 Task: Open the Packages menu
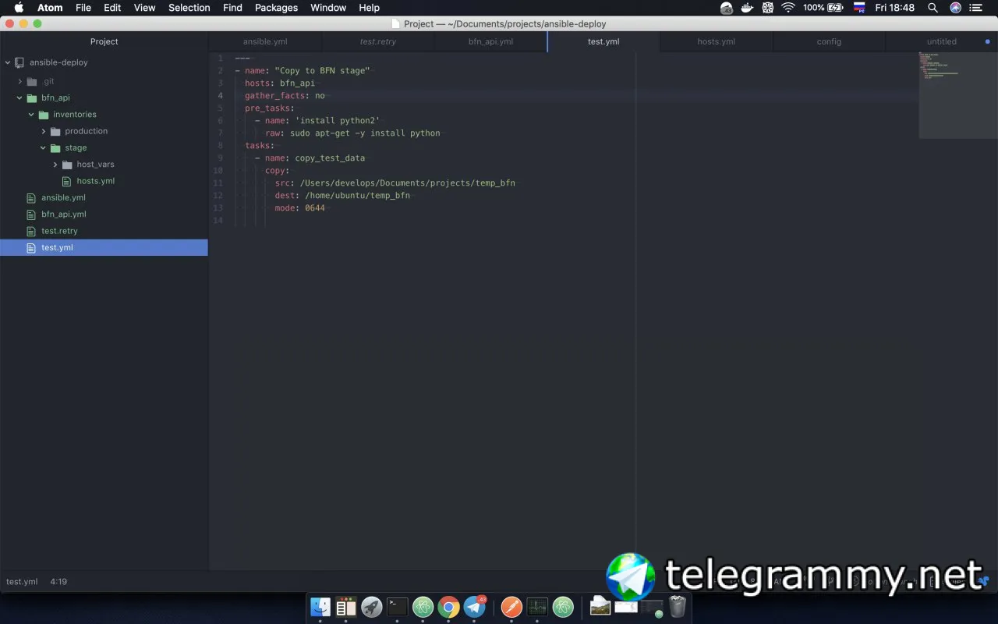tap(276, 8)
